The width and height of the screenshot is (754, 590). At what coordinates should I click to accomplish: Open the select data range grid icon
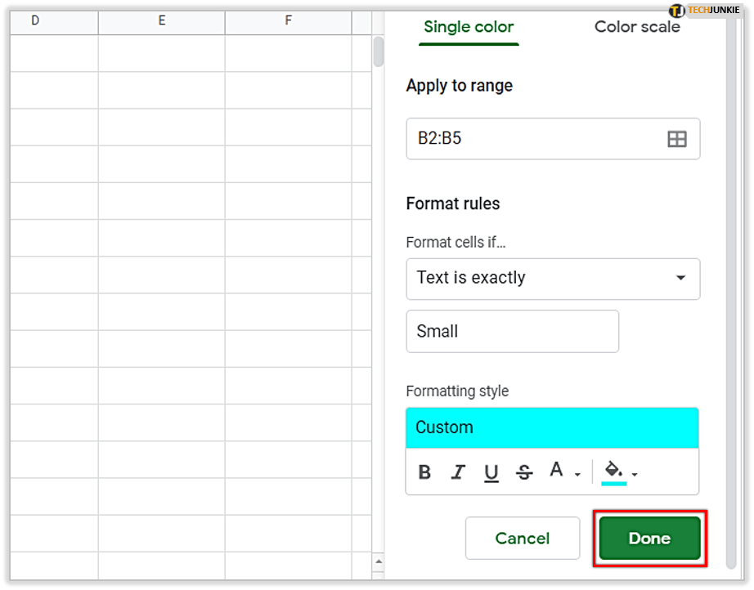click(676, 139)
